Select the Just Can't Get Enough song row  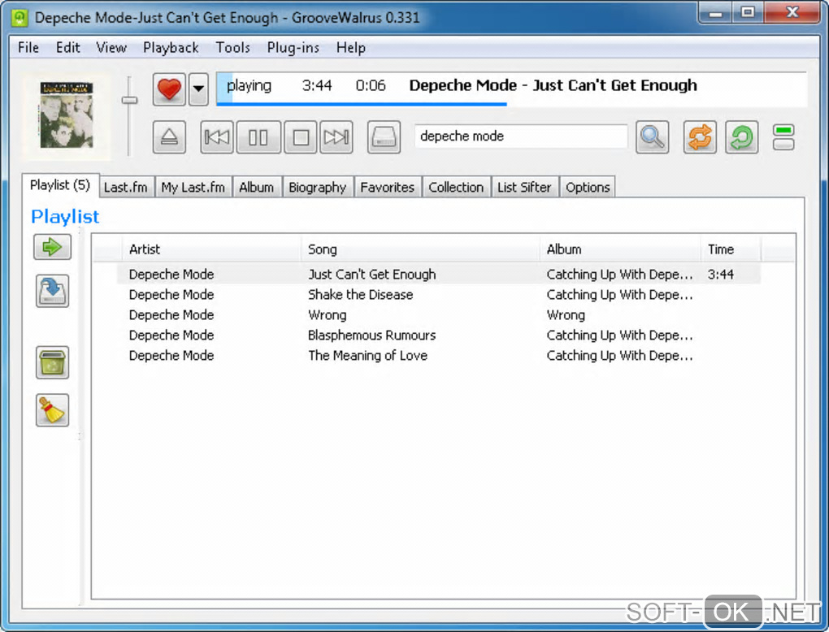pyautogui.click(x=438, y=275)
